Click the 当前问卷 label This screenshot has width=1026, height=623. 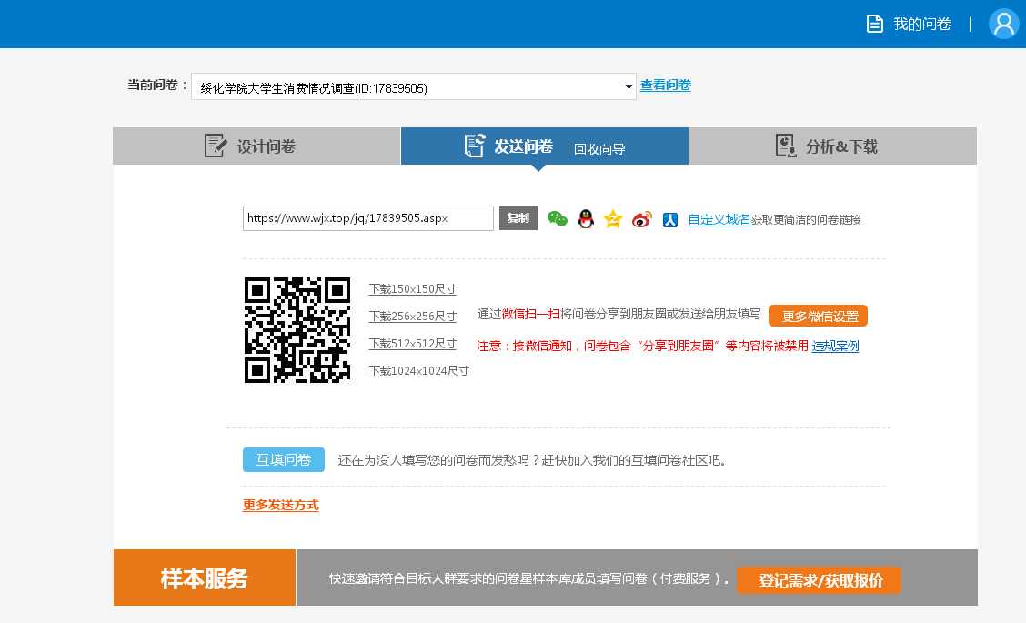point(157,85)
